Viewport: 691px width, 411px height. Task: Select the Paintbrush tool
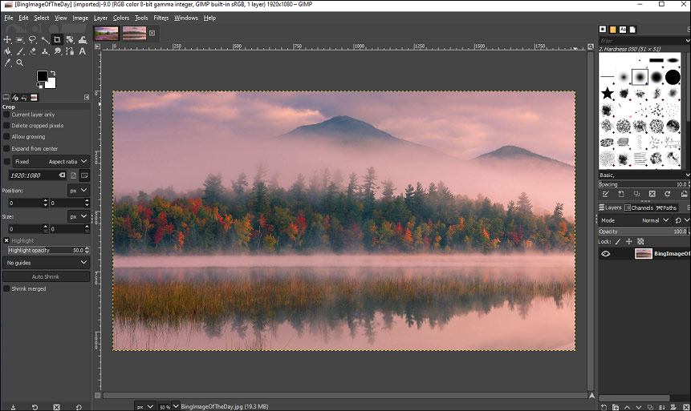tap(20, 51)
